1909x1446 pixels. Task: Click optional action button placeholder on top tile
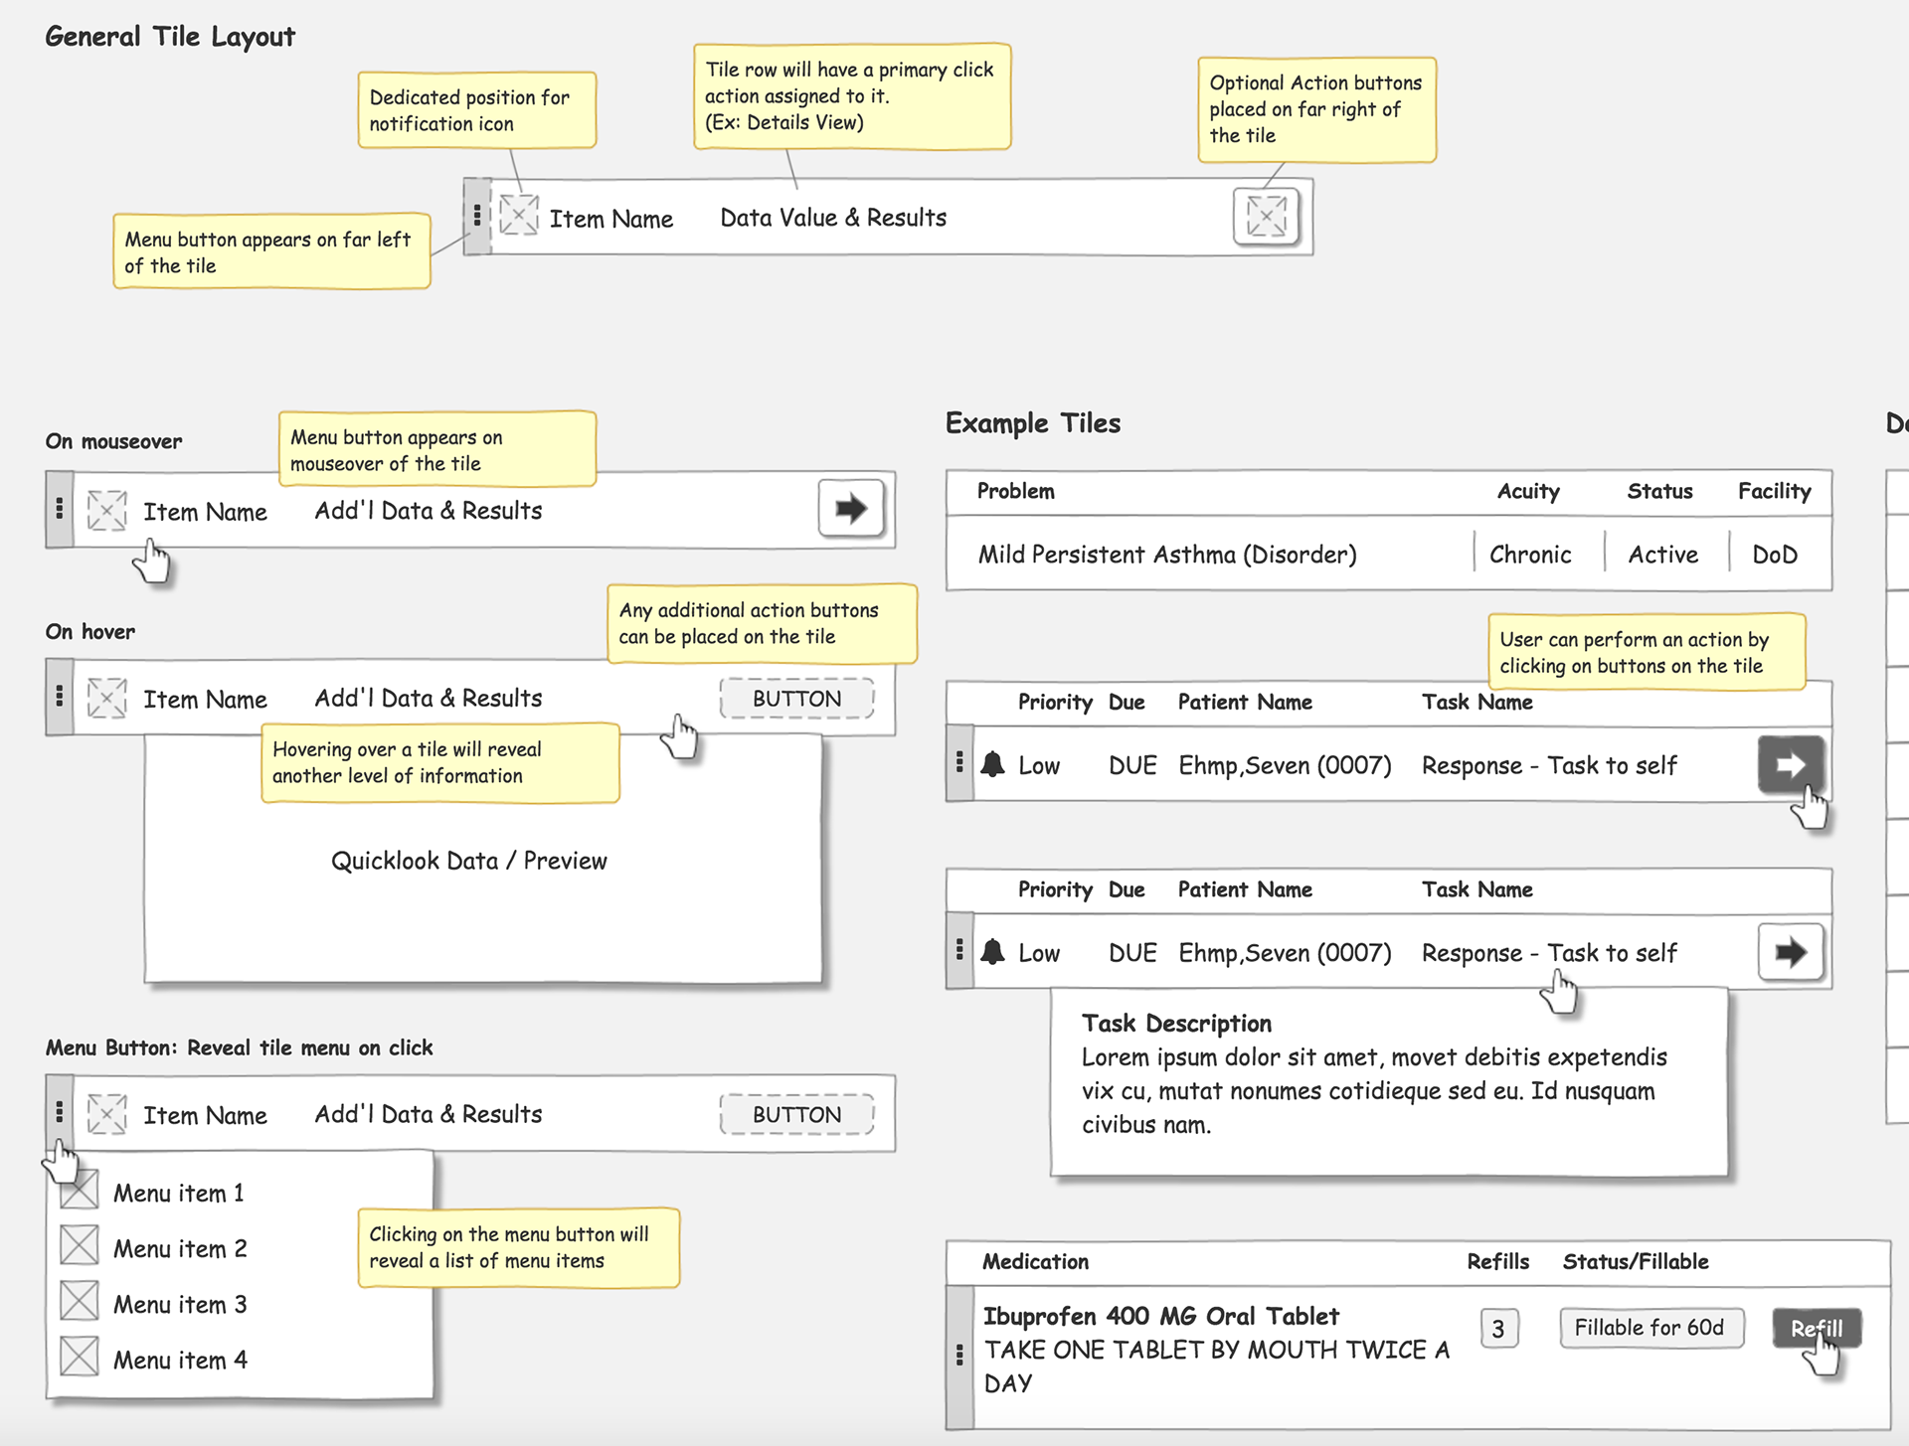pos(1266,216)
